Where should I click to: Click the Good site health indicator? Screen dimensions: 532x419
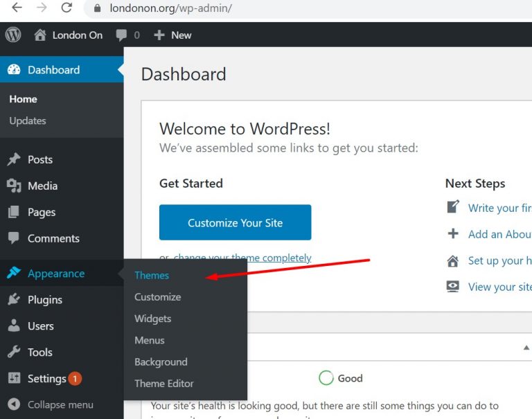(x=341, y=378)
